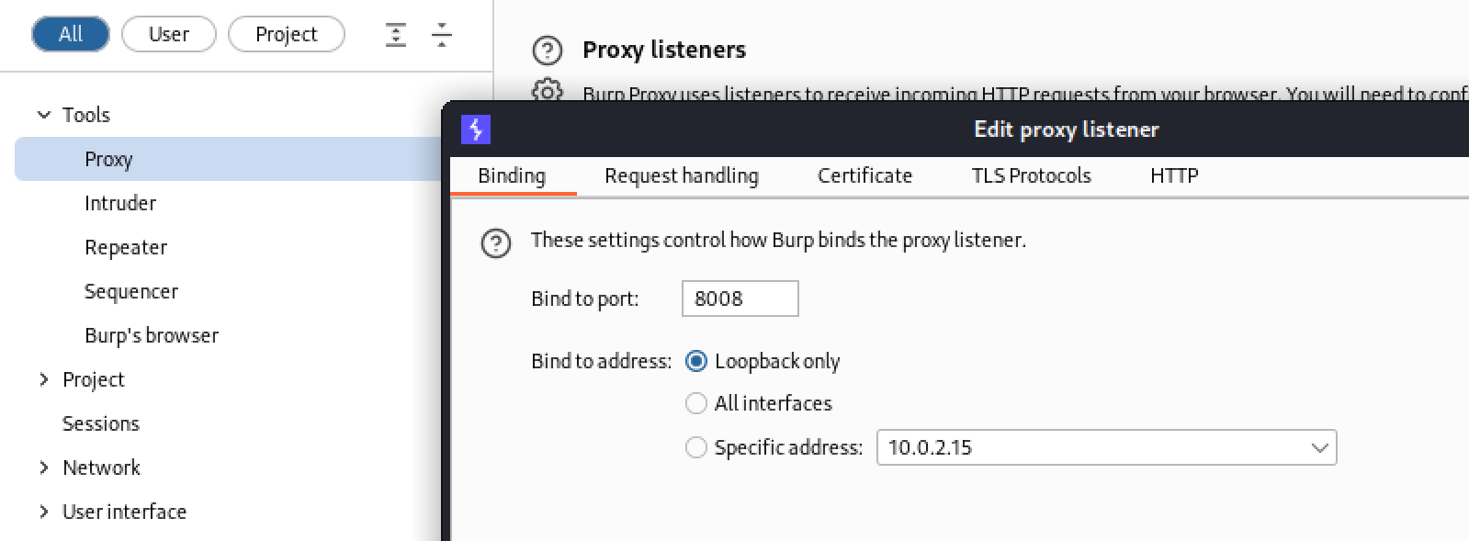Select the Loopback only option
Image resolution: width=1469 pixels, height=541 pixels.
[x=696, y=361]
